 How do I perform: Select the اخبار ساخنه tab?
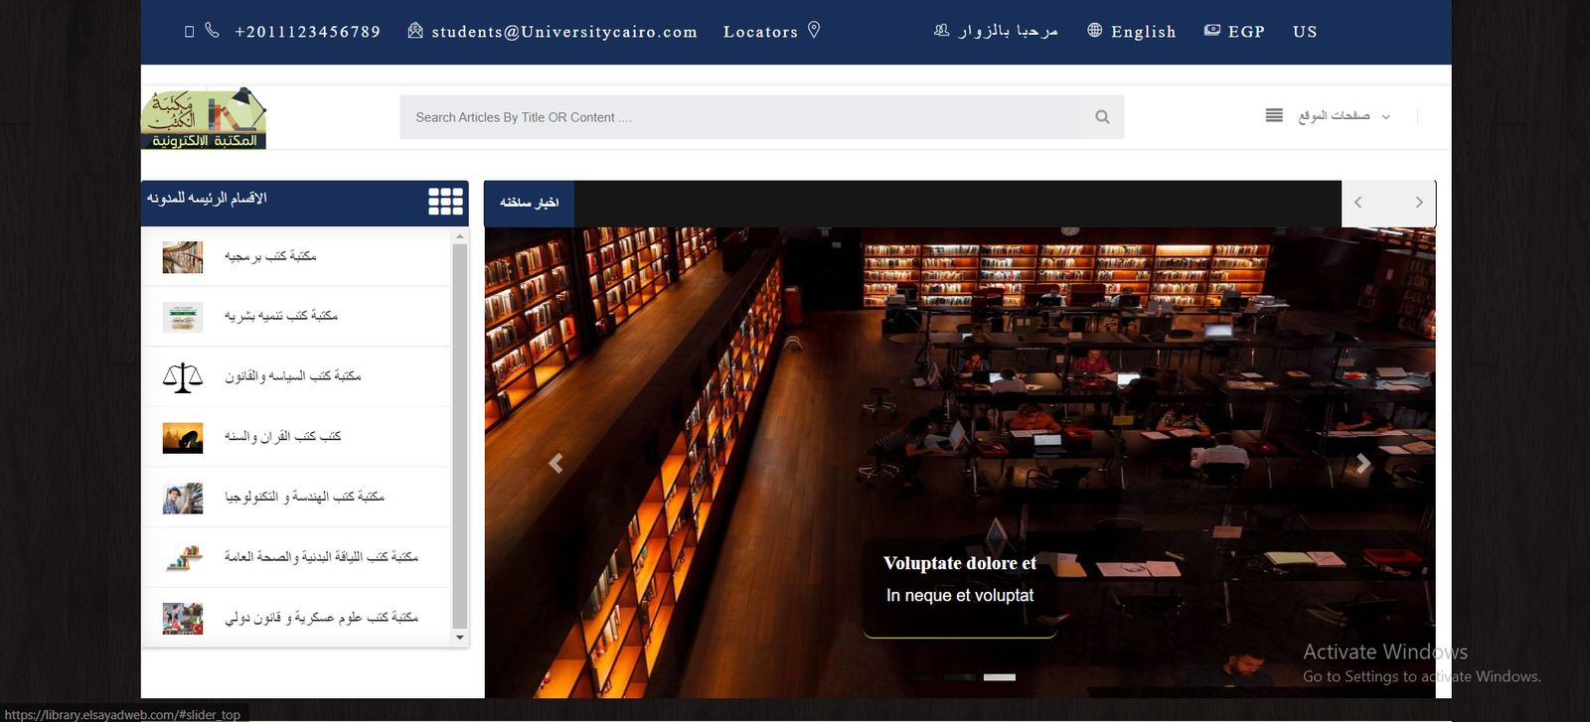tap(529, 203)
